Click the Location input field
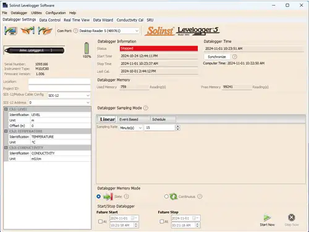This screenshot has width=309, height=232. tap(59, 81)
